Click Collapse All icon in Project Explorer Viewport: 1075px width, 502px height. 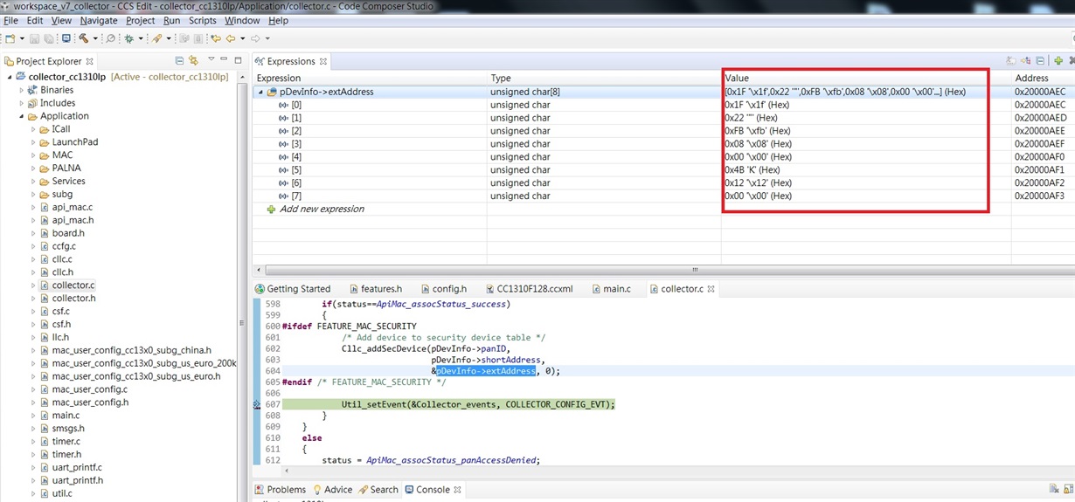(179, 61)
